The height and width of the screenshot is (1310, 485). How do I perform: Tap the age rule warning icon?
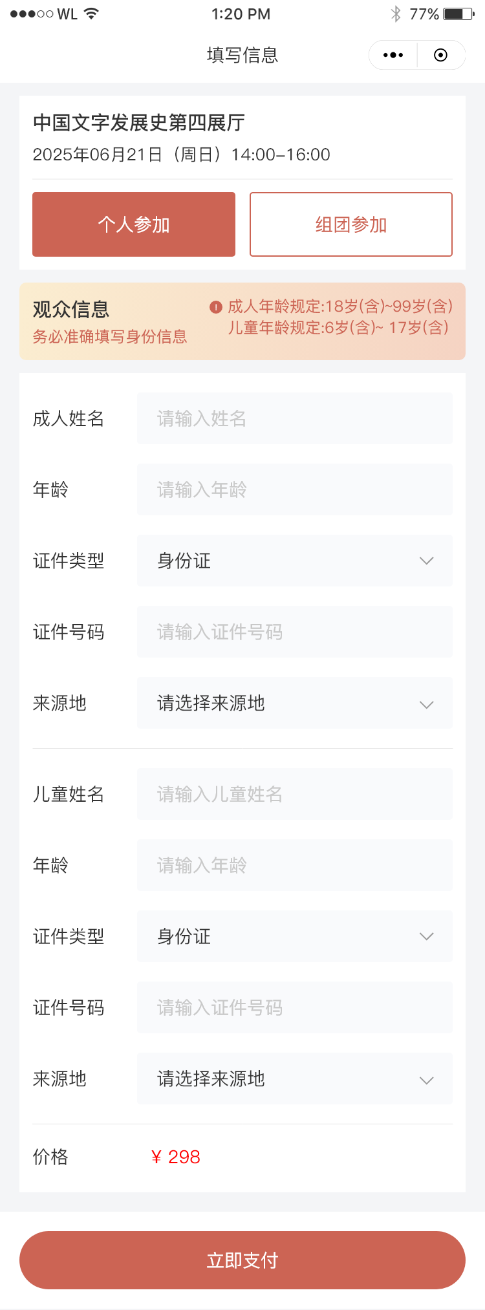tap(216, 307)
